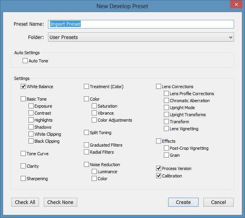
Task: Enable the Split Toning checkbox
Action: (x=87, y=133)
